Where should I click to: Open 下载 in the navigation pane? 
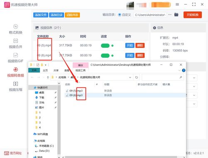[42, 98]
